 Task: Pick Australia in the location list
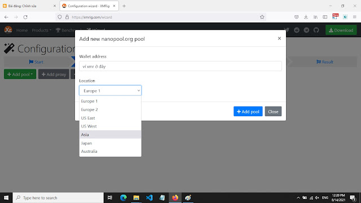111,151
